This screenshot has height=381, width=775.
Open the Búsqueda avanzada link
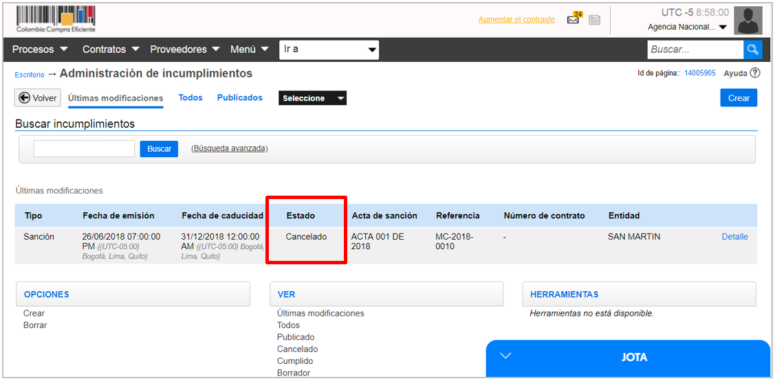click(x=229, y=148)
